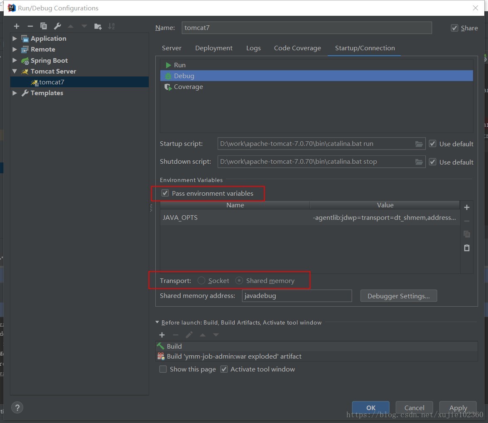Toggle Activate tool window checkbox

tap(224, 369)
